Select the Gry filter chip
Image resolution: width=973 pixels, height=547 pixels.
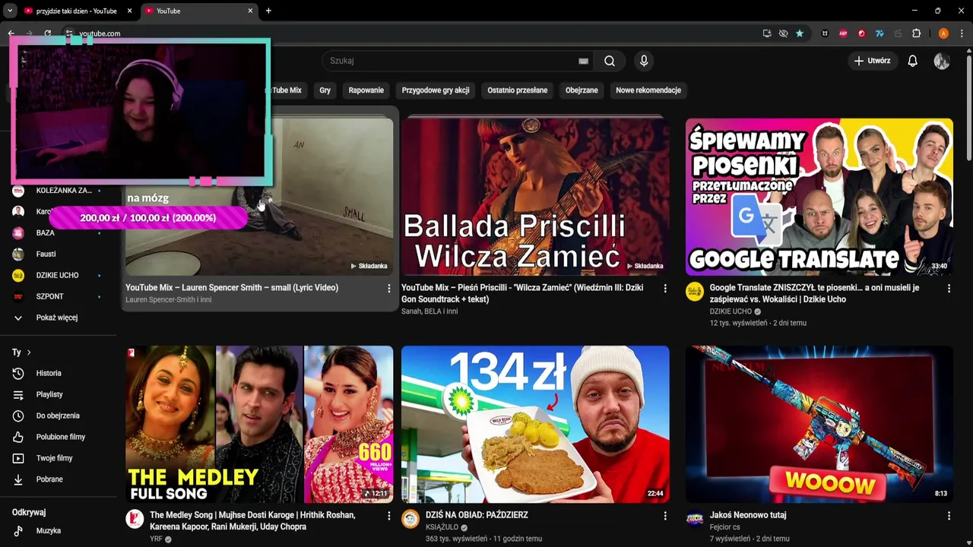[x=325, y=90]
